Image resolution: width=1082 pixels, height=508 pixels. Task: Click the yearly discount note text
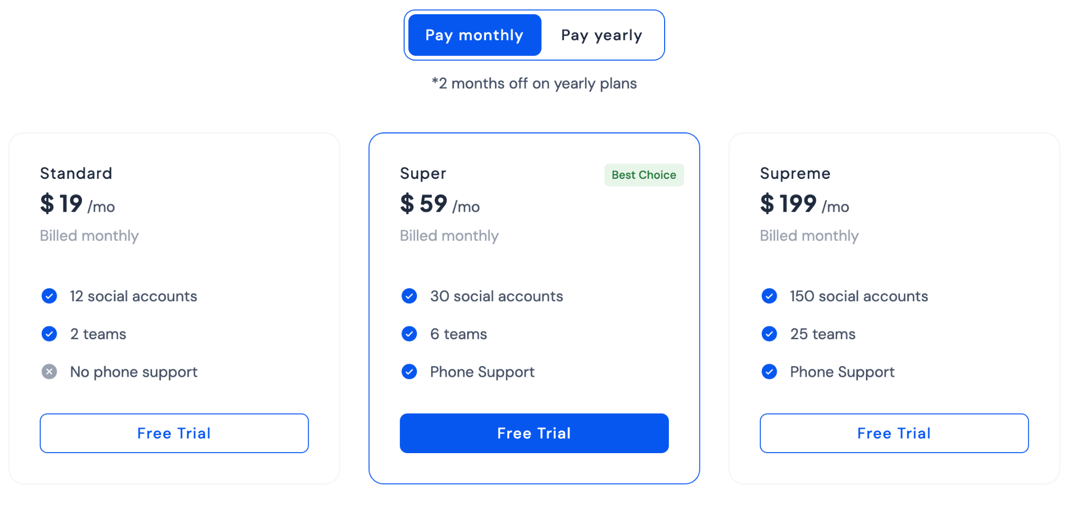534,83
